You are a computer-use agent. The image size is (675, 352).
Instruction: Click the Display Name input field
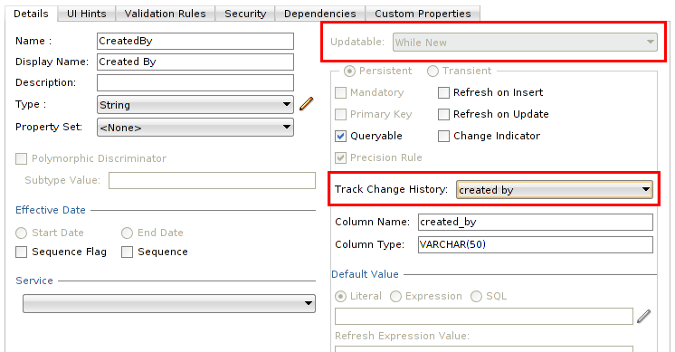(x=195, y=62)
